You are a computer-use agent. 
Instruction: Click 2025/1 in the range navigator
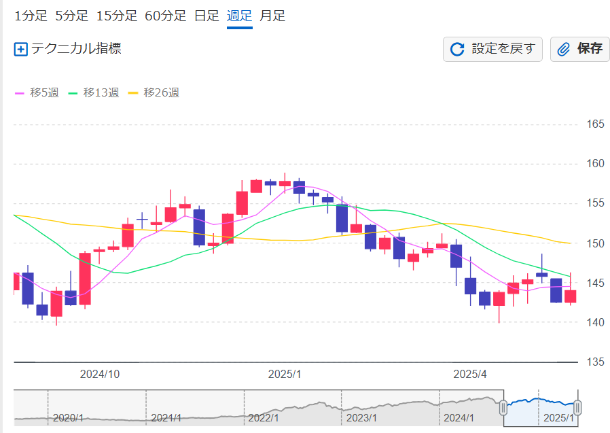(558, 418)
